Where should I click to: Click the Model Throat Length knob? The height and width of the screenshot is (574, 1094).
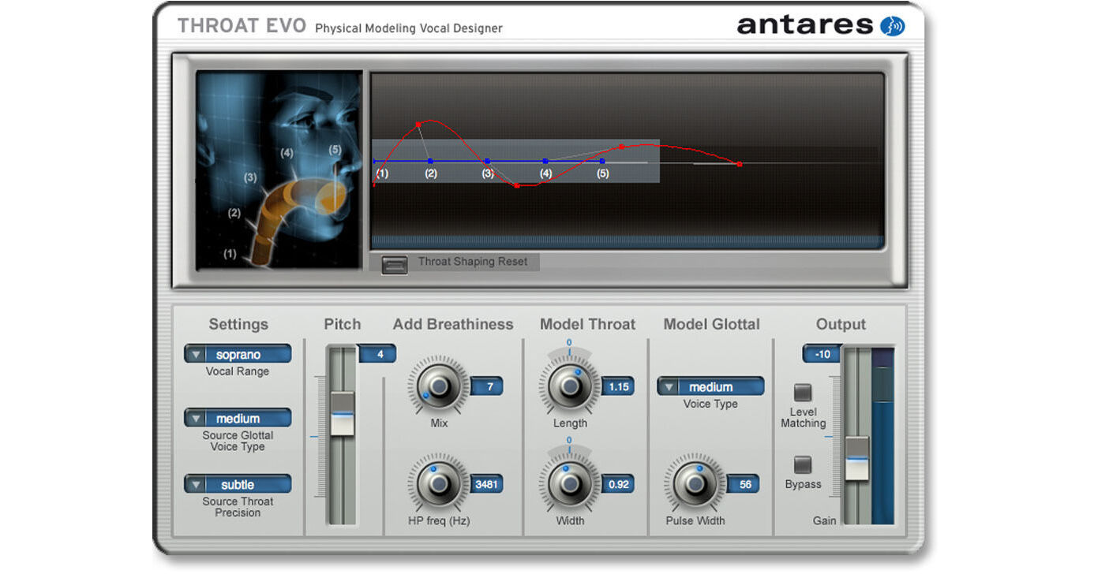click(569, 386)
